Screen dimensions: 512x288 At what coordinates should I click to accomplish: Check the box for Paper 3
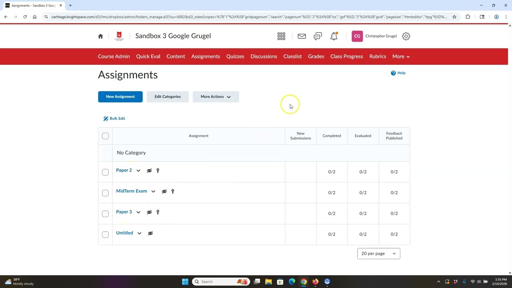(x=105, y=214)
